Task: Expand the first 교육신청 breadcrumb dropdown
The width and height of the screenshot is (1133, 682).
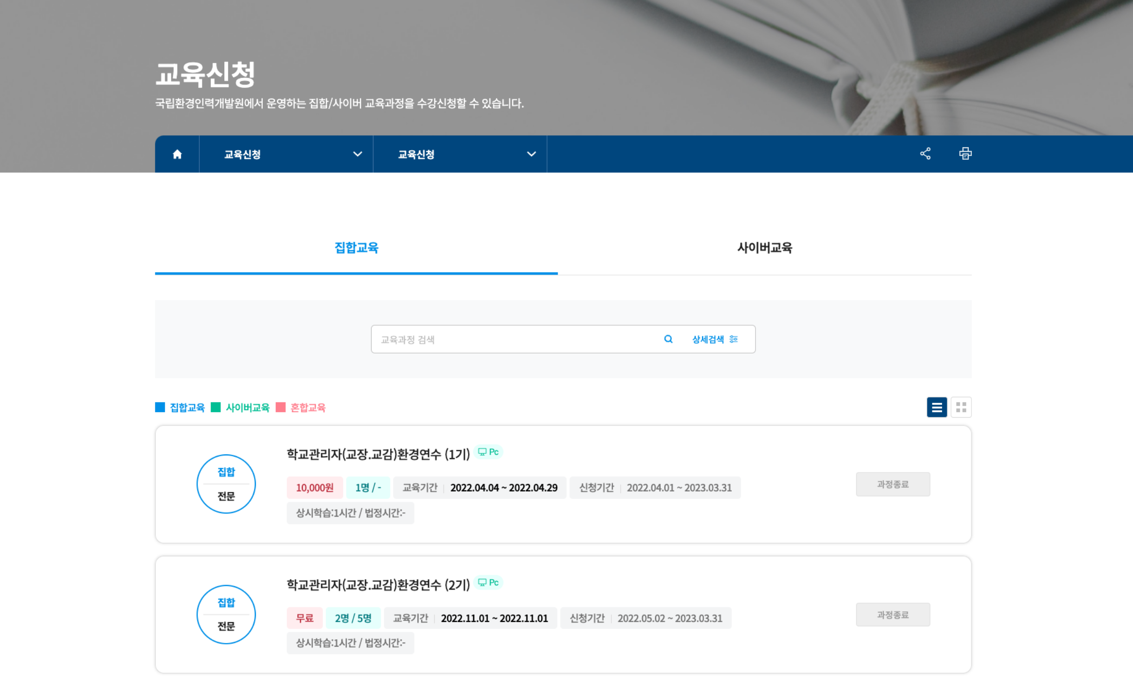Action: point(358,154)
